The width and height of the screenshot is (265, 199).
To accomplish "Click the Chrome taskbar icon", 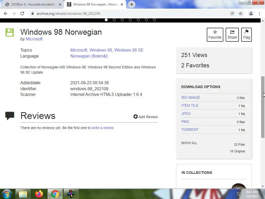I will pyautogui.click(x=55, y=194).
